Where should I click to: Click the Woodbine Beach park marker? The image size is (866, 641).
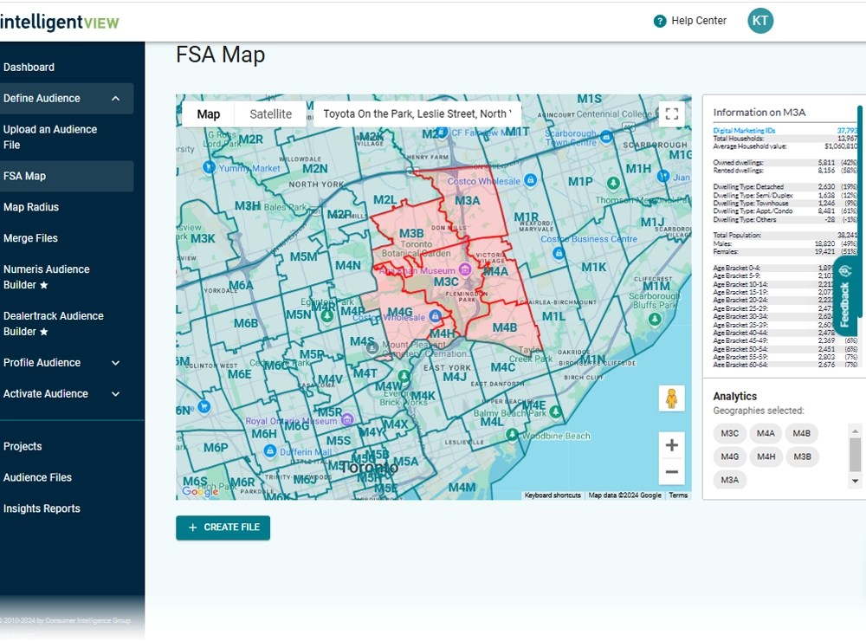tap(512, 435)
